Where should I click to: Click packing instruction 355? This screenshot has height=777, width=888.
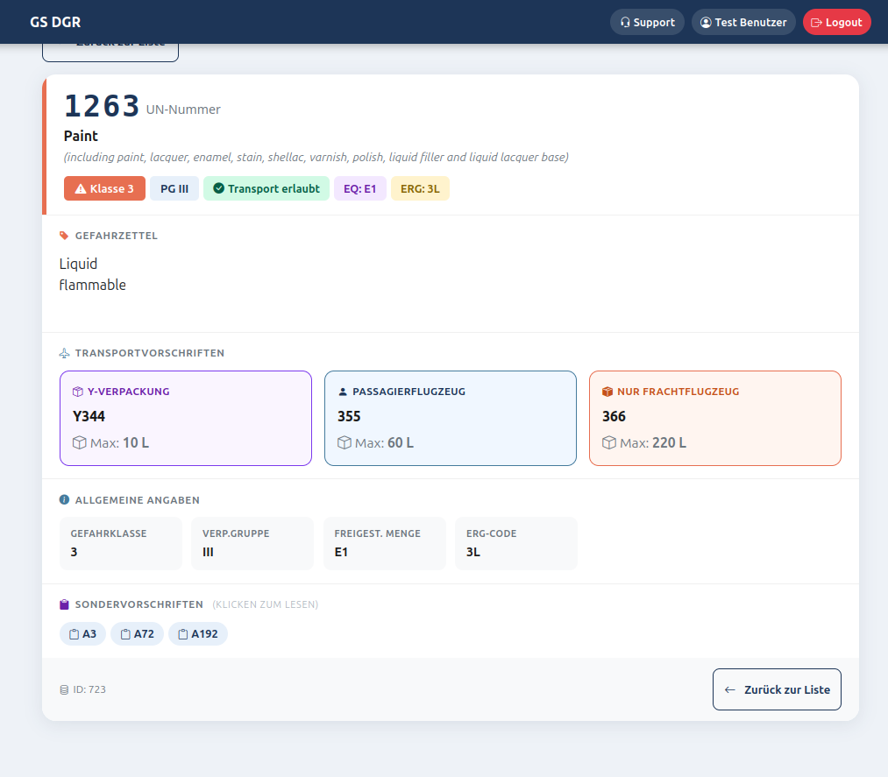[x=349, y=416]
